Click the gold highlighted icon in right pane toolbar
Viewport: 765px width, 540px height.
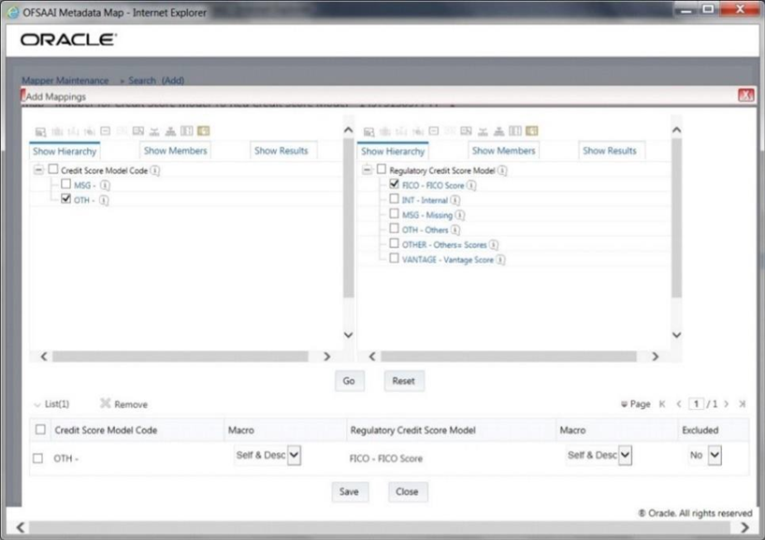coord(532,131)
